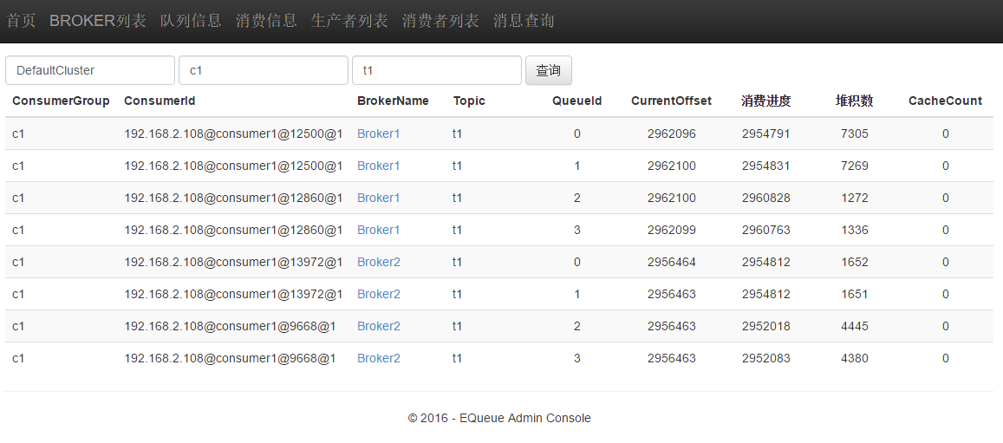
Task: Focus the c1 consumer group input field
Action: click(x=264, y=70)
